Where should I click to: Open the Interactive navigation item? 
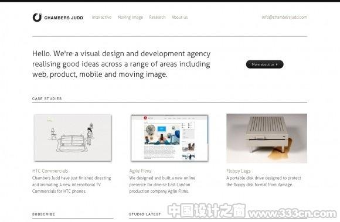tap(101, 17)
